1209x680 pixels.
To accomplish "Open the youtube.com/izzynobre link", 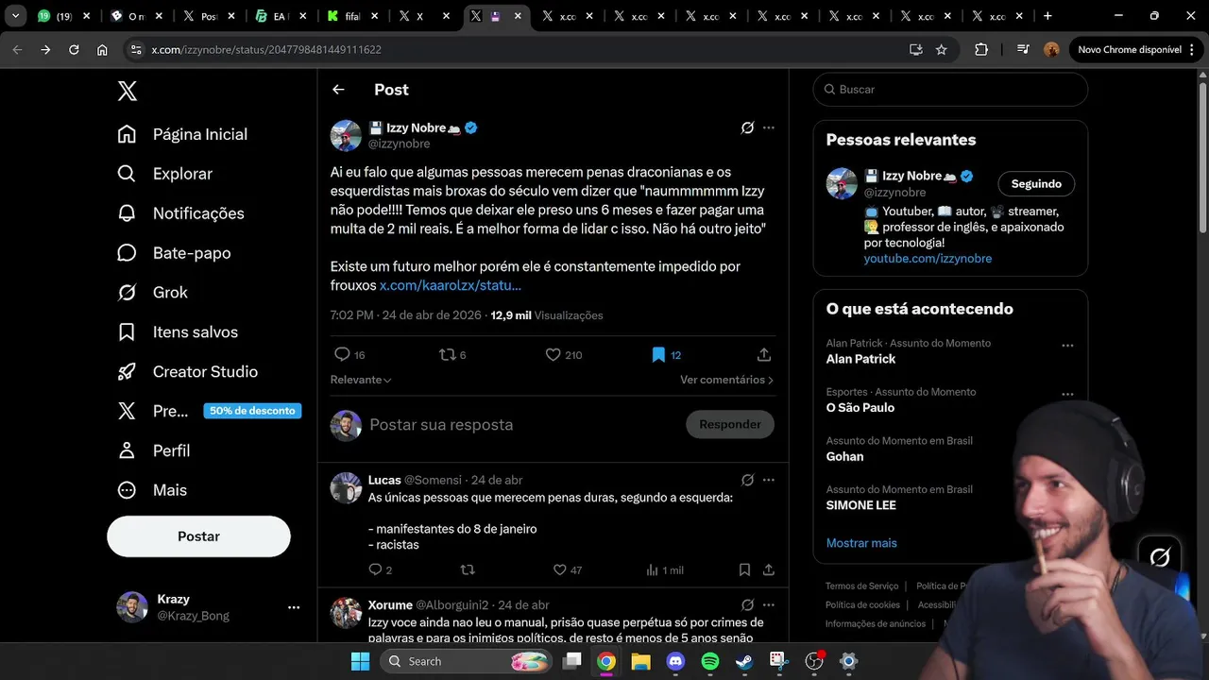I will point(928,259).
